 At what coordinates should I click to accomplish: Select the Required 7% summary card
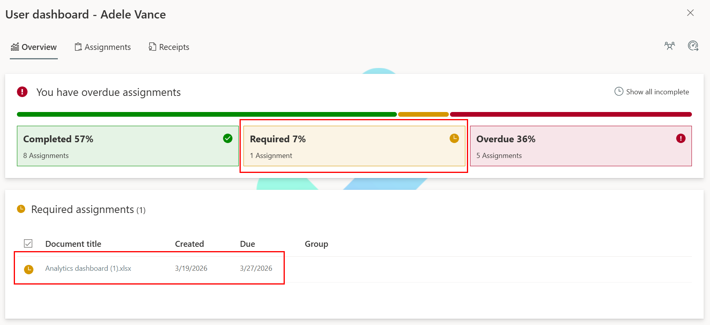coord(354,146)
